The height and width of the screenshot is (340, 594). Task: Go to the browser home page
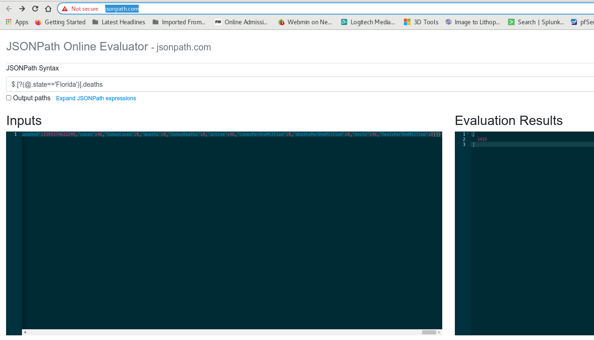pyautogui.click(x=48, y=9)
